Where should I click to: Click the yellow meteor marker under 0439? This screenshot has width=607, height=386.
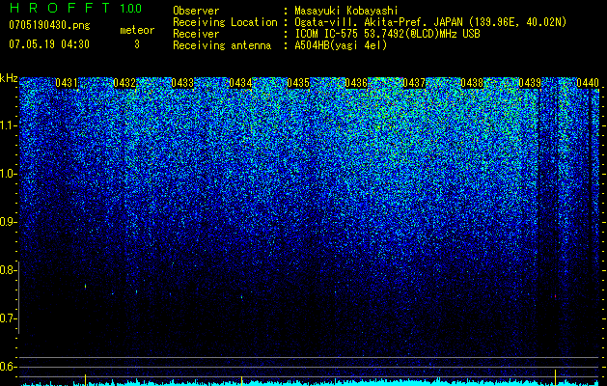555,377
